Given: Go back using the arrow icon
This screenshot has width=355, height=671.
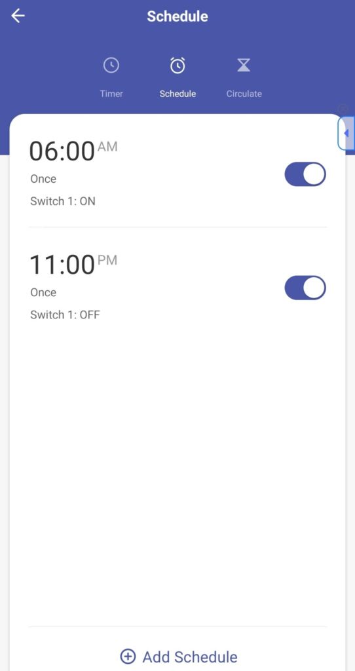Looking at the screenshot, I should (18, 16).
